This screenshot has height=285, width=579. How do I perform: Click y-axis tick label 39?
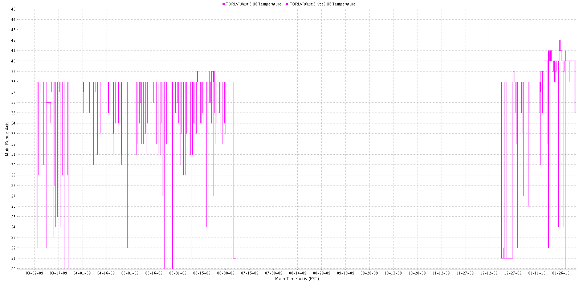point(13,72)
